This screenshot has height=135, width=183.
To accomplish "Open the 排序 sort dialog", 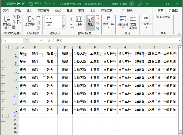I will [79, 21].
